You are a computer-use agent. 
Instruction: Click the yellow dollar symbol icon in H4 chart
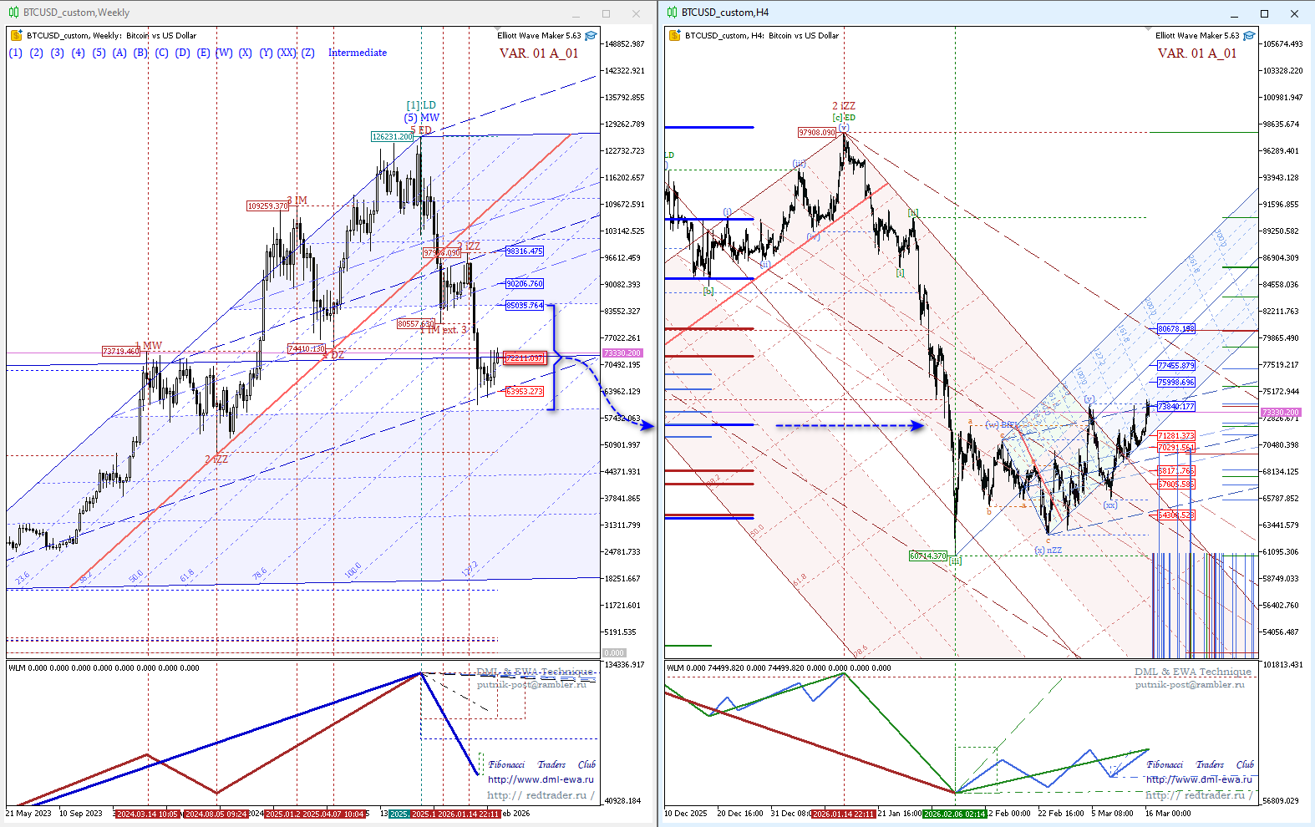point(674,36)
